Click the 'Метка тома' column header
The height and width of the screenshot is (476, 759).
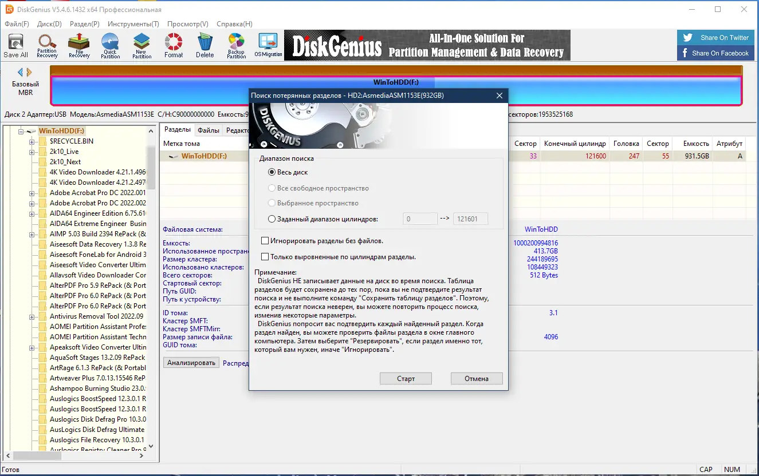coord(182,144)
